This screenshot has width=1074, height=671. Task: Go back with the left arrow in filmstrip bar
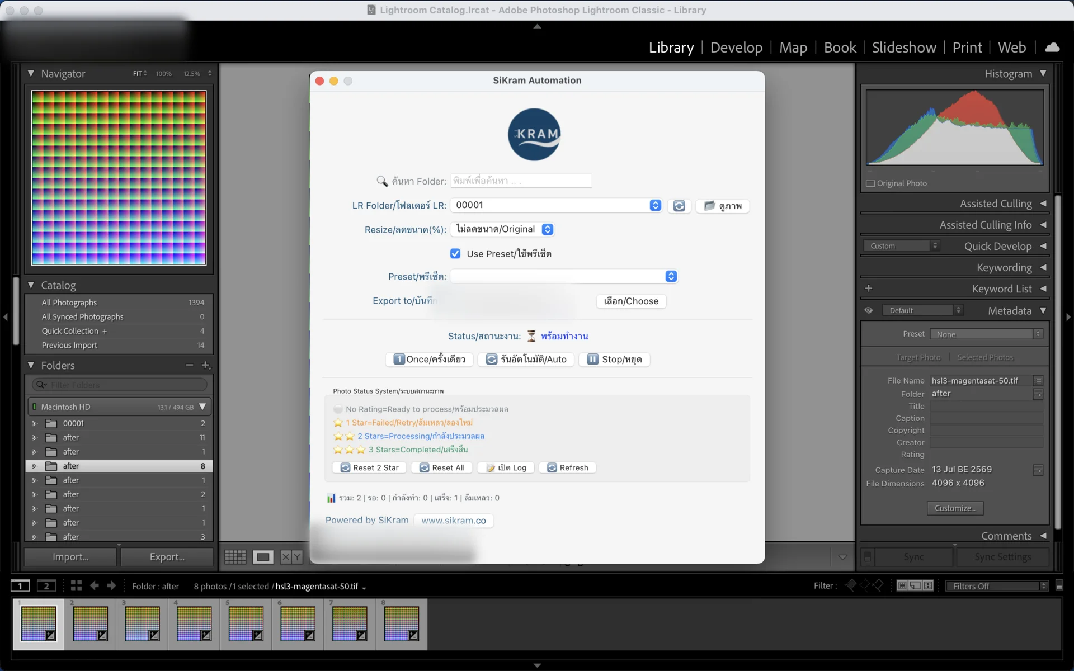tap(95, 585)
